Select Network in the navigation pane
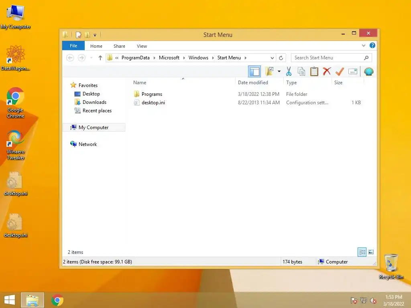The width and height of the screenshot is (411, 308). [x=87, y=144]
